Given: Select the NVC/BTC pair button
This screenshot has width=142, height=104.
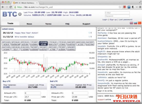Looking at the screenshot, I should [x=90, y=44].
